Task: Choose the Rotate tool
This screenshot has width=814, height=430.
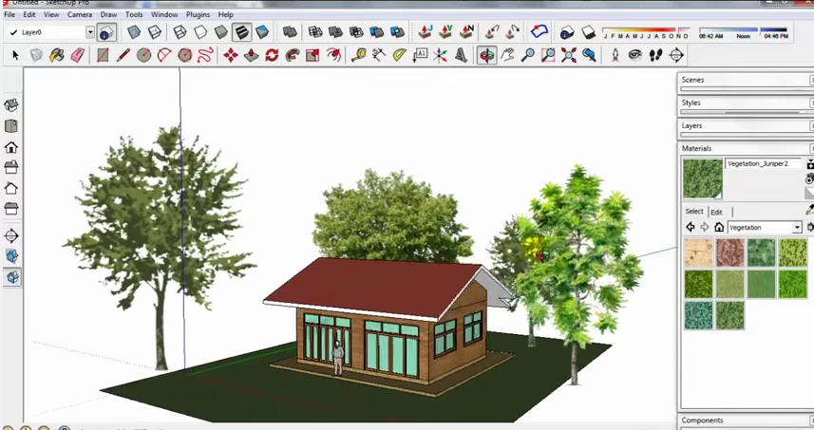Action: 272,55
